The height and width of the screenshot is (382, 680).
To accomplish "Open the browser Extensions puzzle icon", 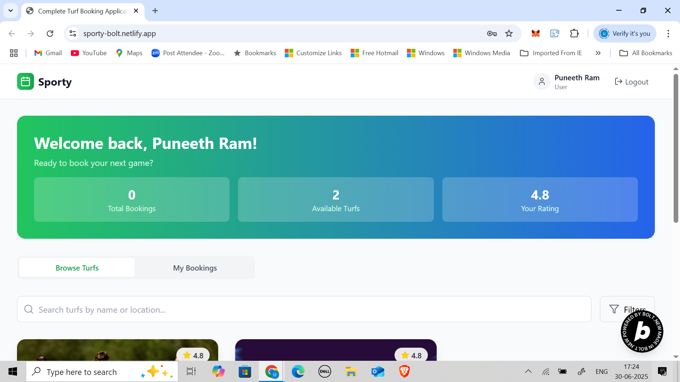I will pyautogui.click(x=574, y=34).
